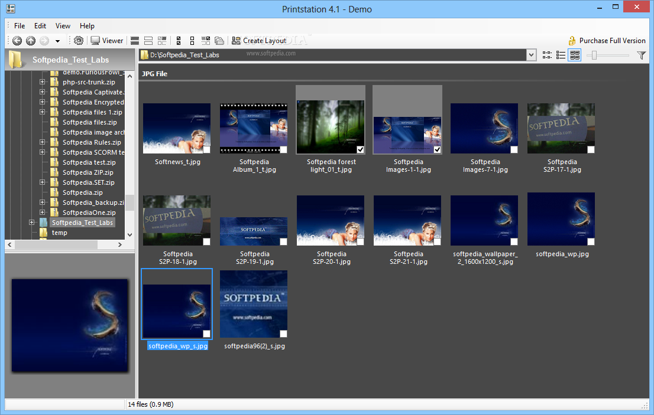Click the Softpedia S2P-21-1.jpg file name
This screenshot has height=415, width=654.
point(409,257)
